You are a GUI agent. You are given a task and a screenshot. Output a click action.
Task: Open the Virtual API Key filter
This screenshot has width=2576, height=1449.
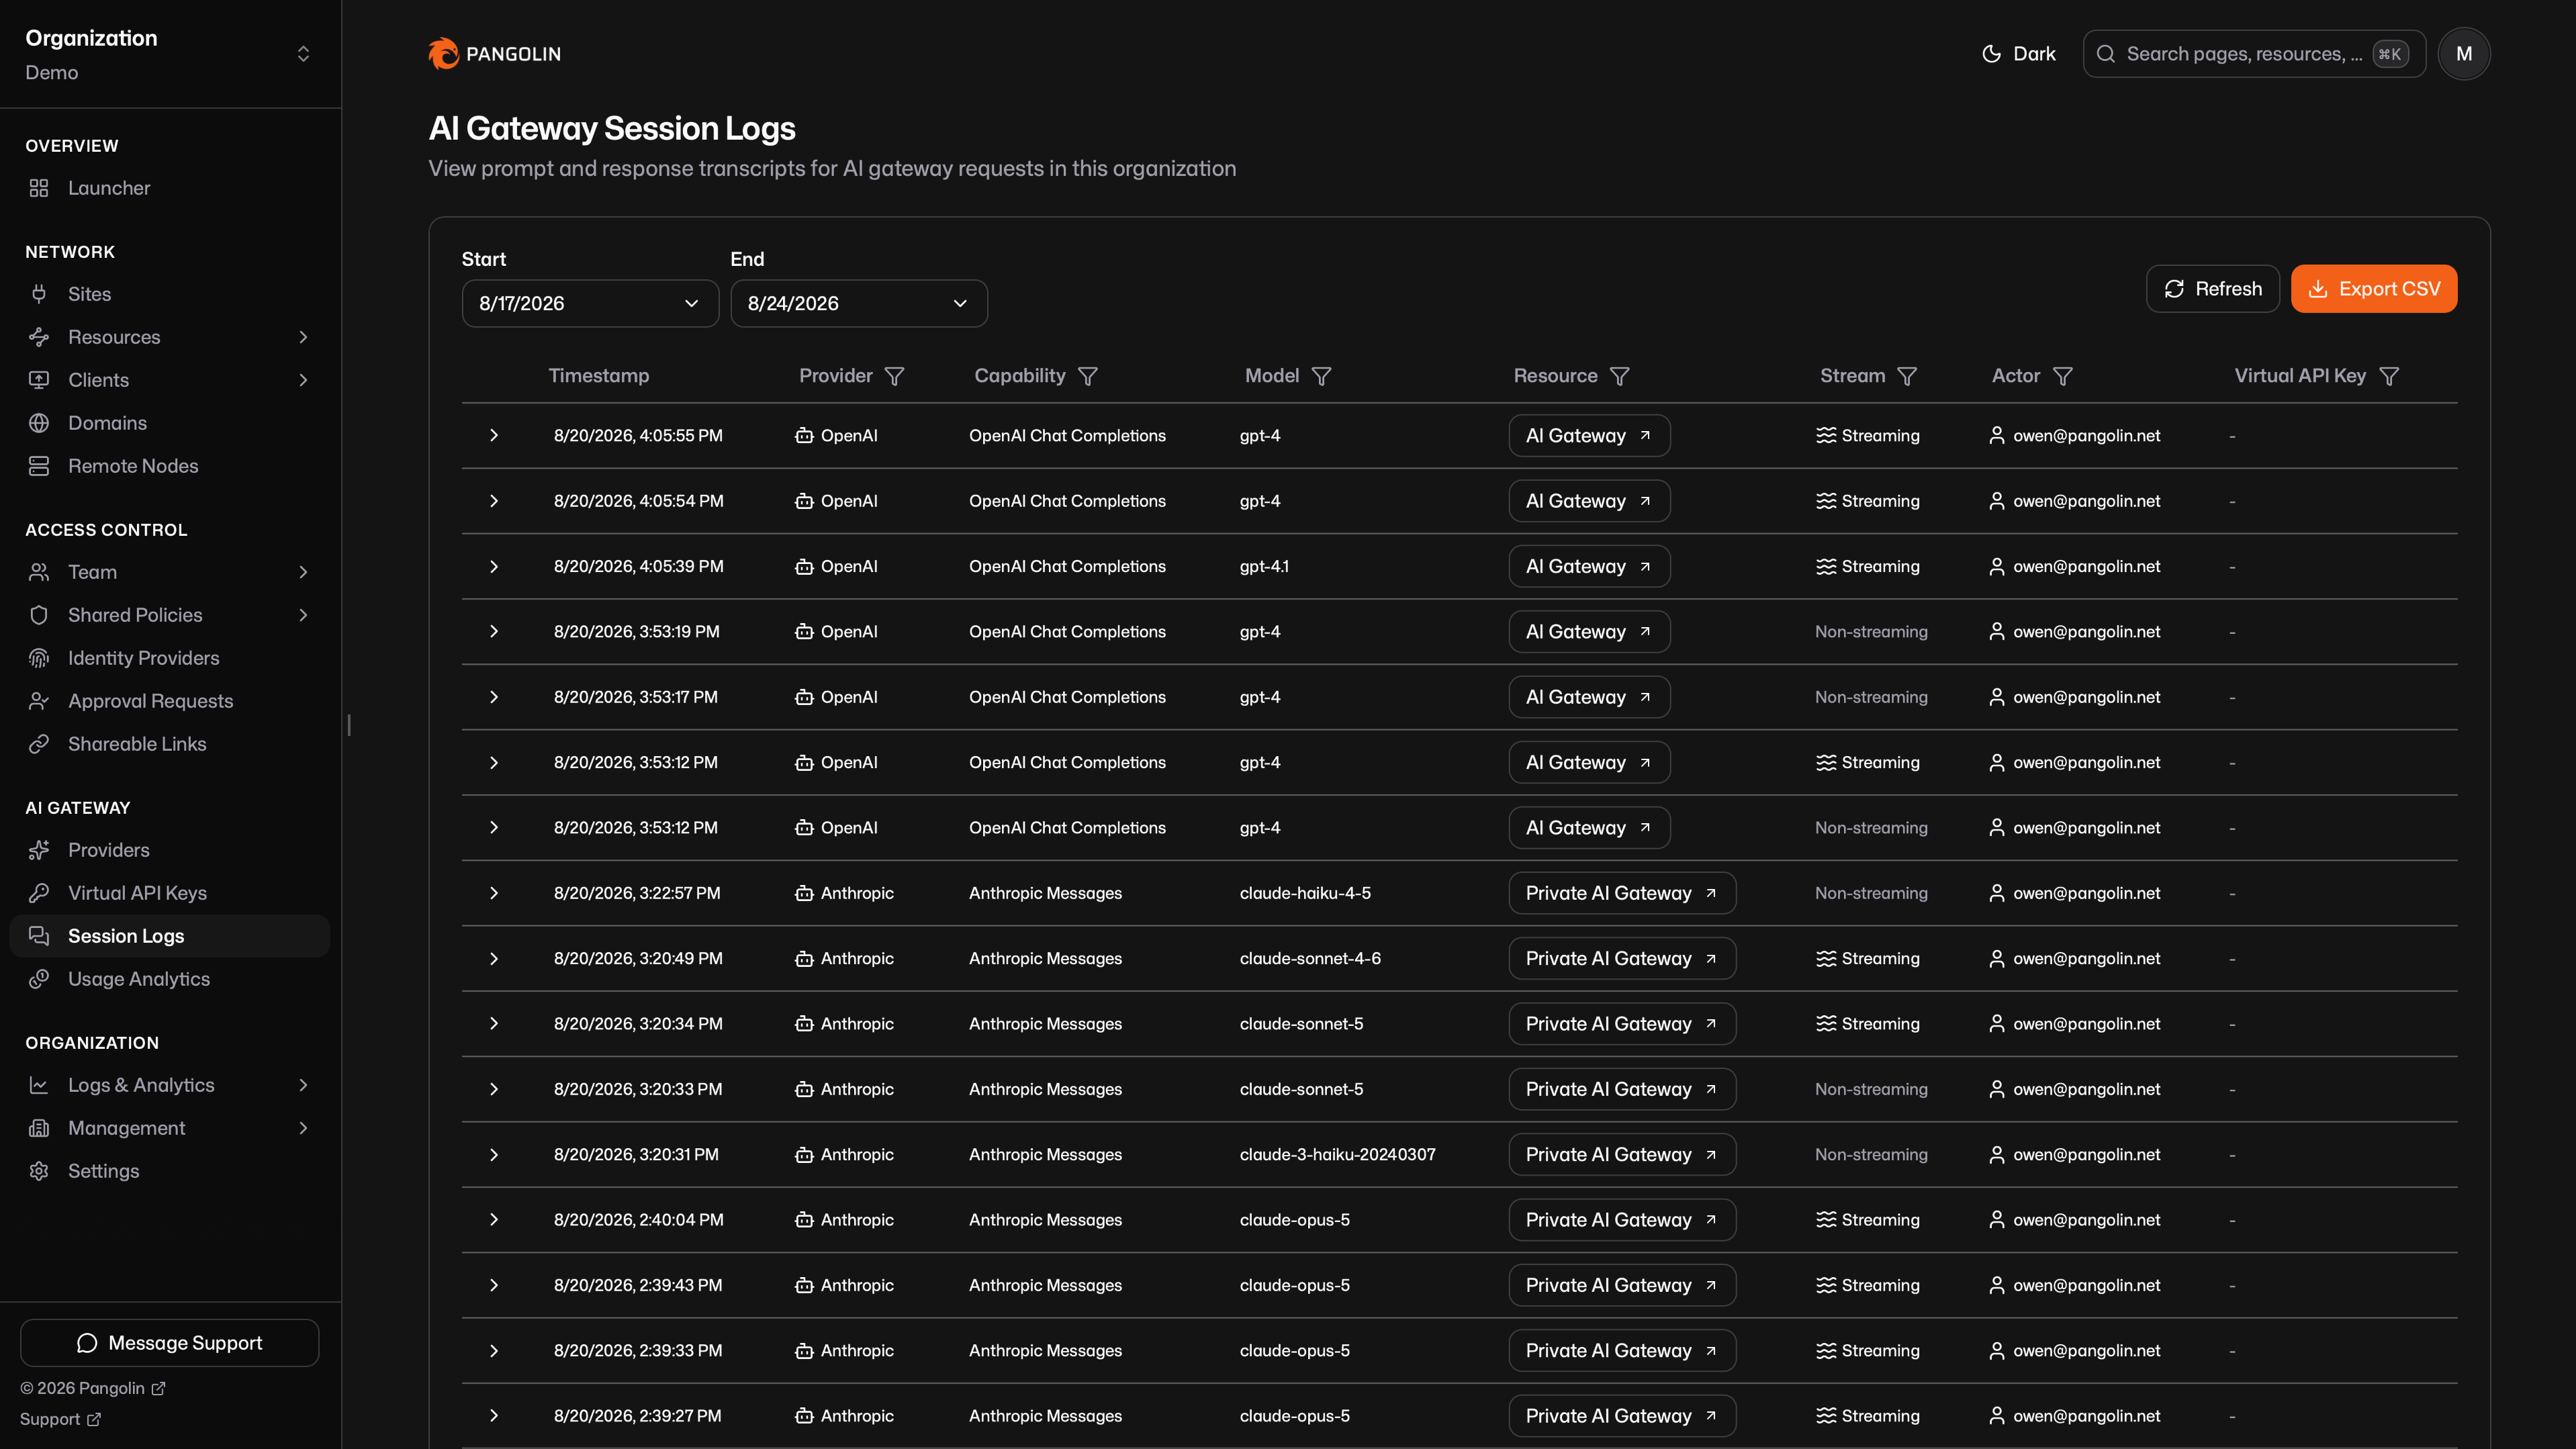(2388, 376)
